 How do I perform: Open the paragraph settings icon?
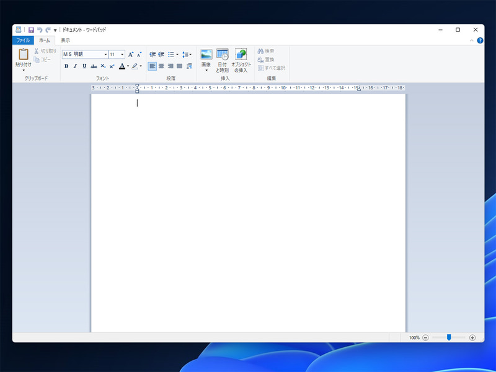click(x=189, y=66)
